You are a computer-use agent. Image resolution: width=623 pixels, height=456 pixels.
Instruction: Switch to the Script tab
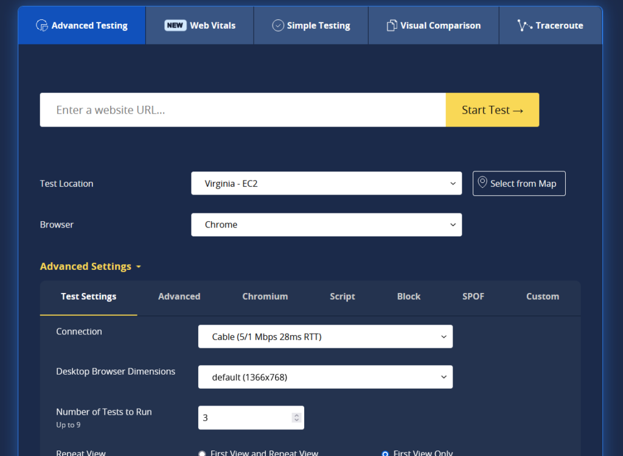pos(342,297)
